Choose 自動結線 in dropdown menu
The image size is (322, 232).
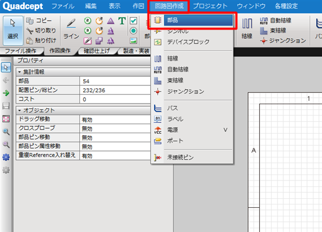coord(193,69)
